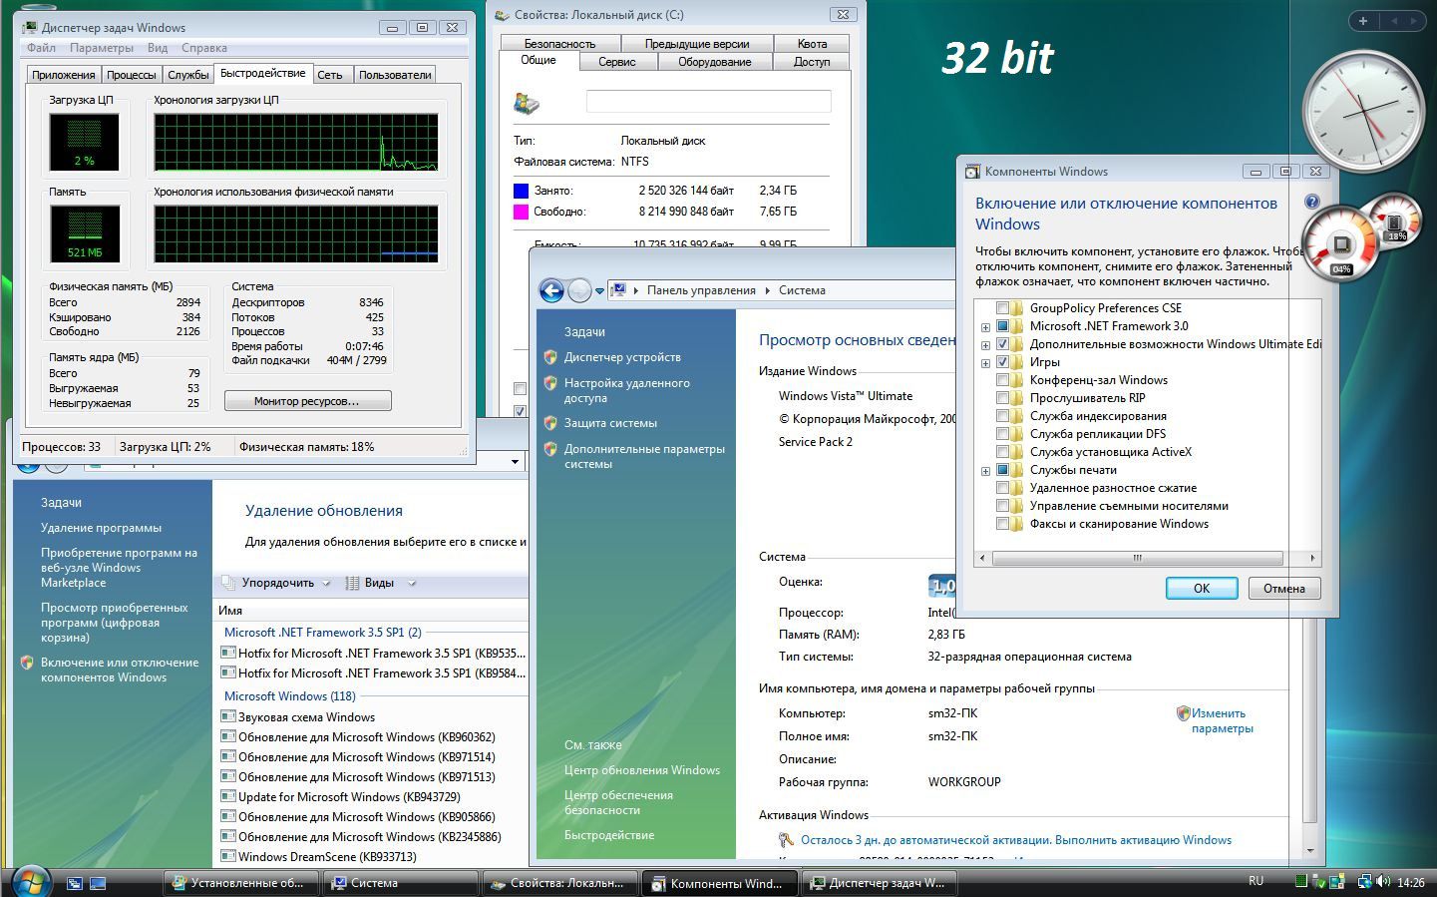Click the computer icon in the System address bar
Screen dimensions: 1437x897
click(x=619, y=290)
